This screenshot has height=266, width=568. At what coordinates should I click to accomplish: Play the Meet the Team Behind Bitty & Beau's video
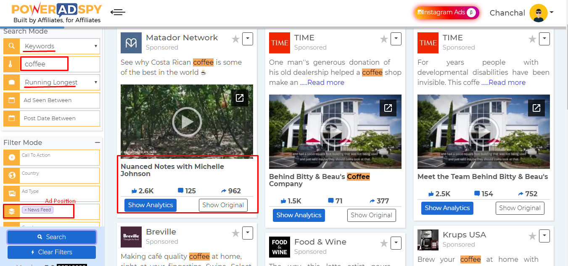pyautogui.click(x=483, y=132)
